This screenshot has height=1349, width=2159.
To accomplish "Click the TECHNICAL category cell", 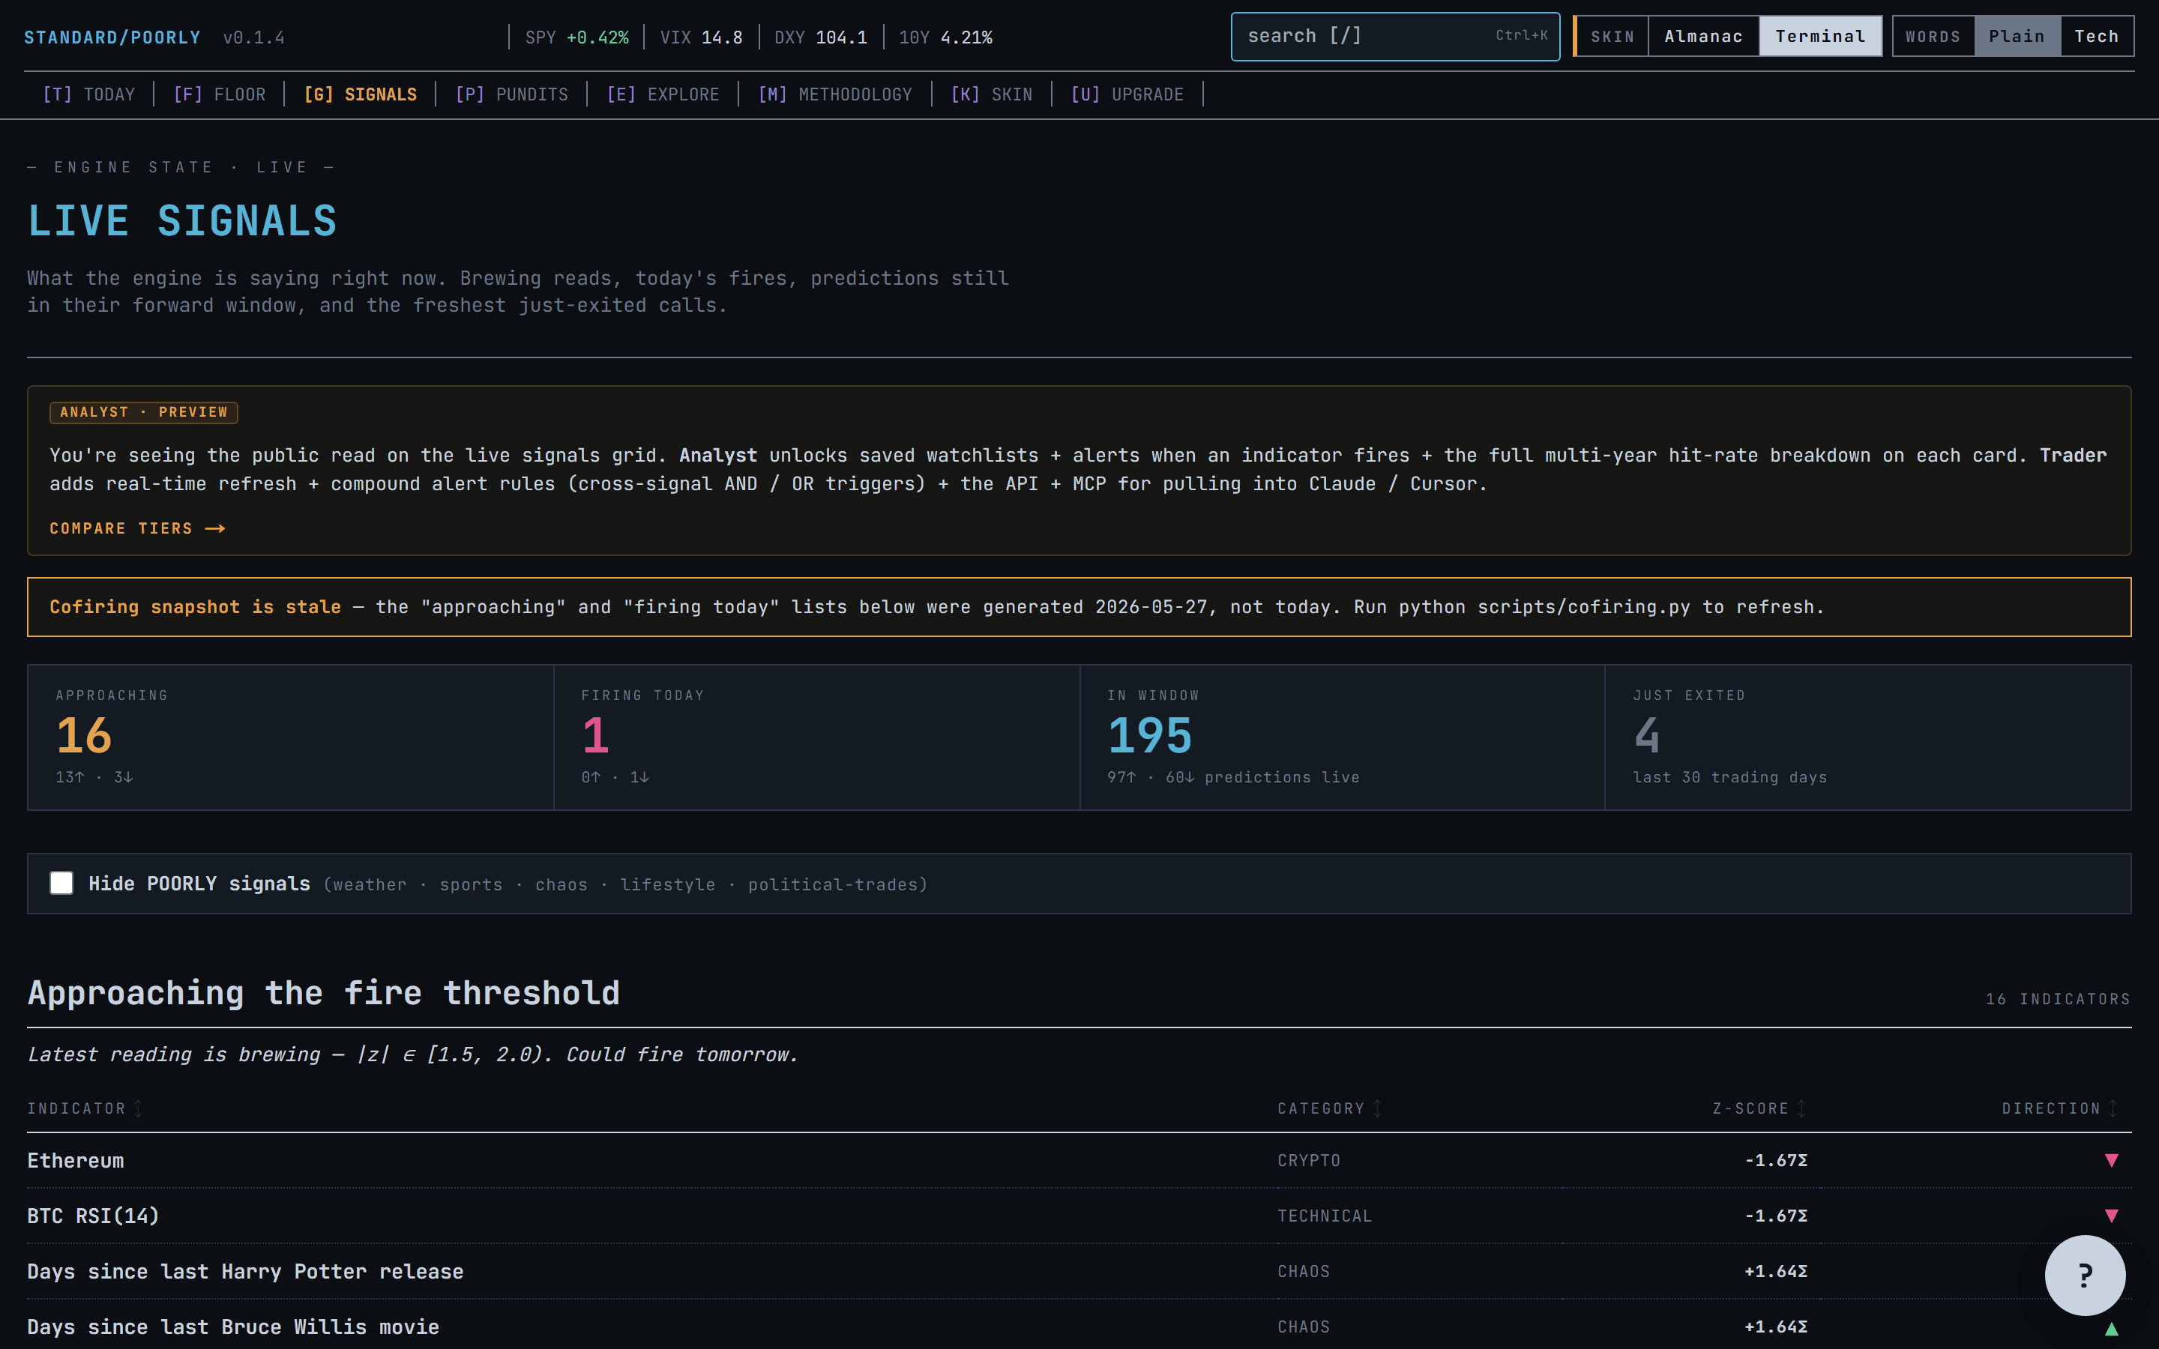I will point(1325,1216).
